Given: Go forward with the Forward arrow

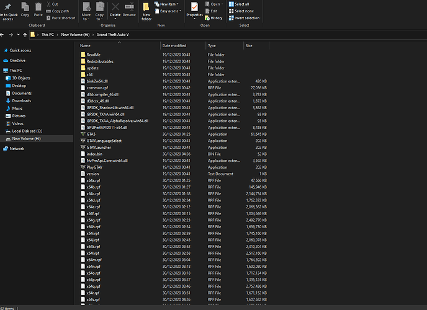Looking at the screenshot, I should click(11, 35).
